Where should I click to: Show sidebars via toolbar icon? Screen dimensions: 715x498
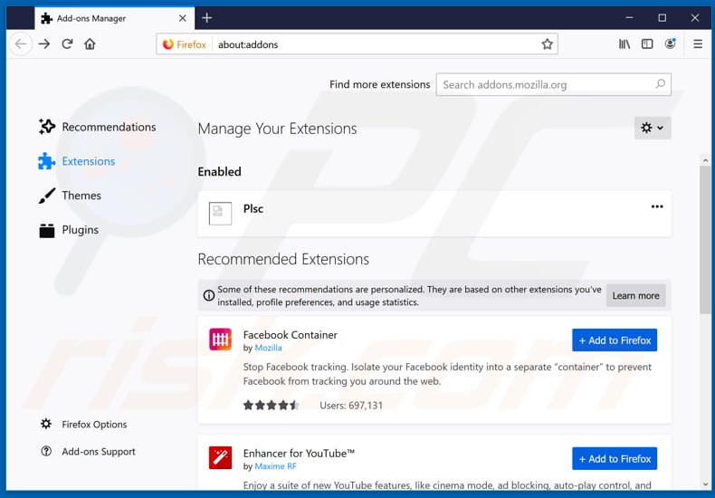(x=647, y=44)
